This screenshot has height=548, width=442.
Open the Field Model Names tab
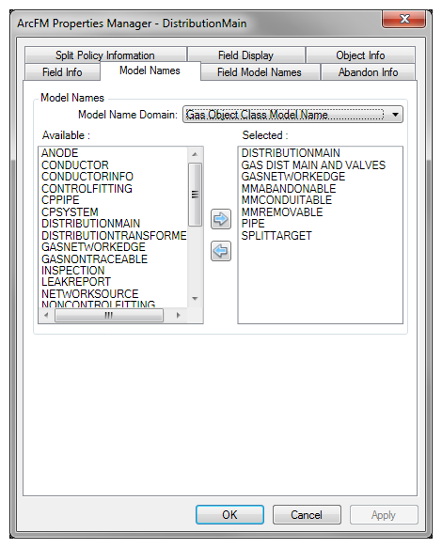point(260,72)
